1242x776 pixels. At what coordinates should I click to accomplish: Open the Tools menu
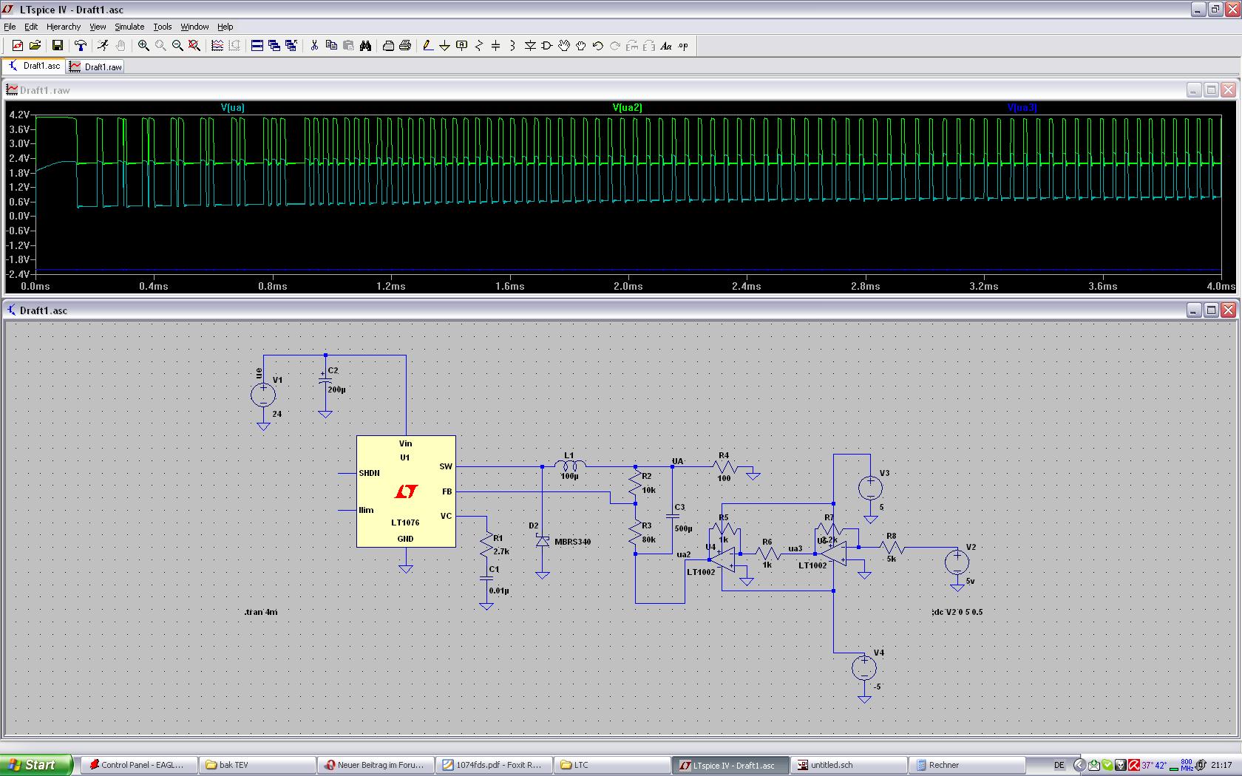tap(163, 27)
